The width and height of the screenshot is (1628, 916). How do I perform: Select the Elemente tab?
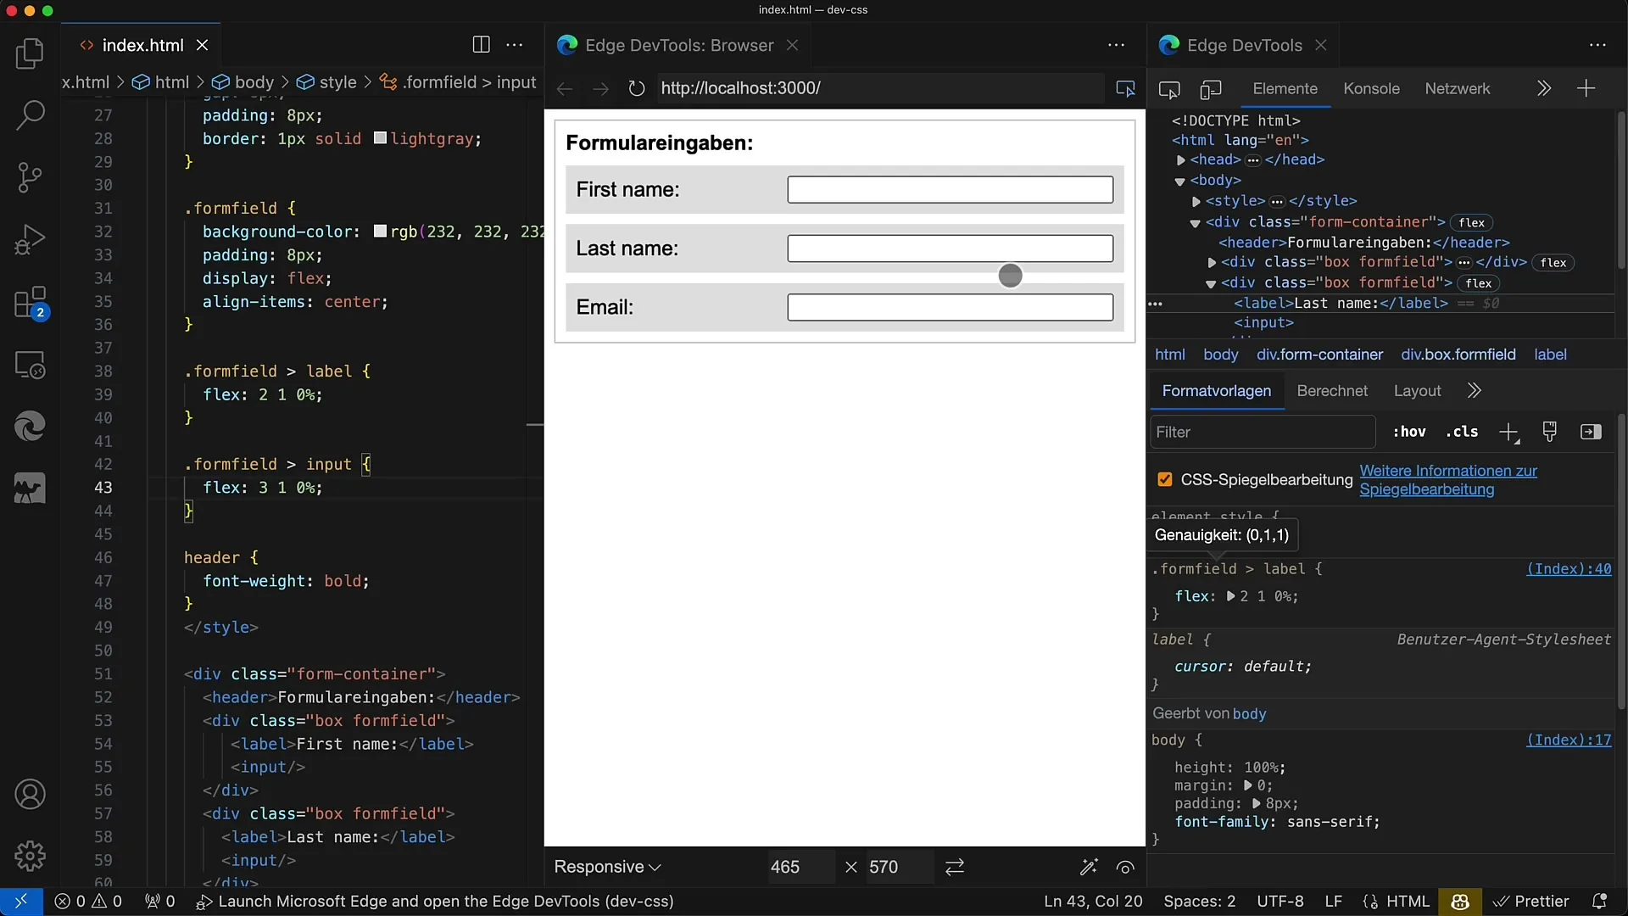1285,89
